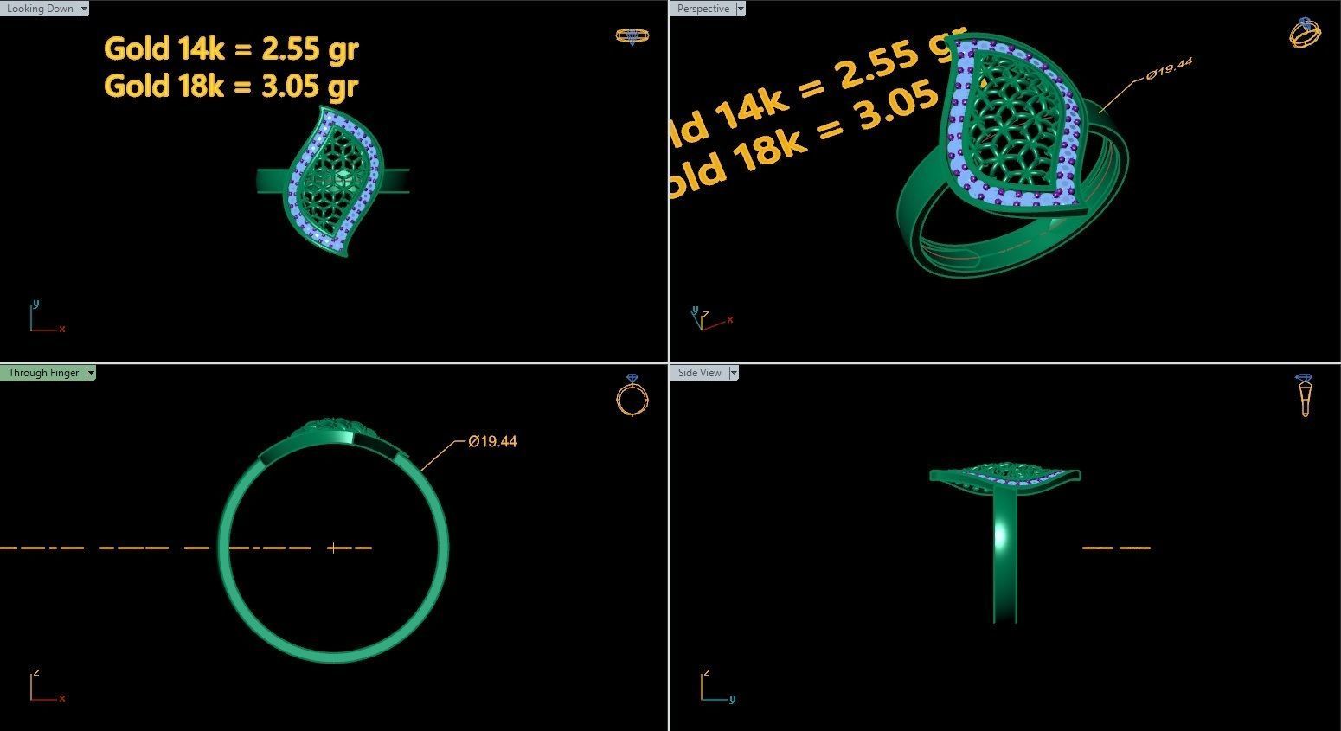Click the XZ axis indicator in Through Finger viewport

46,684
